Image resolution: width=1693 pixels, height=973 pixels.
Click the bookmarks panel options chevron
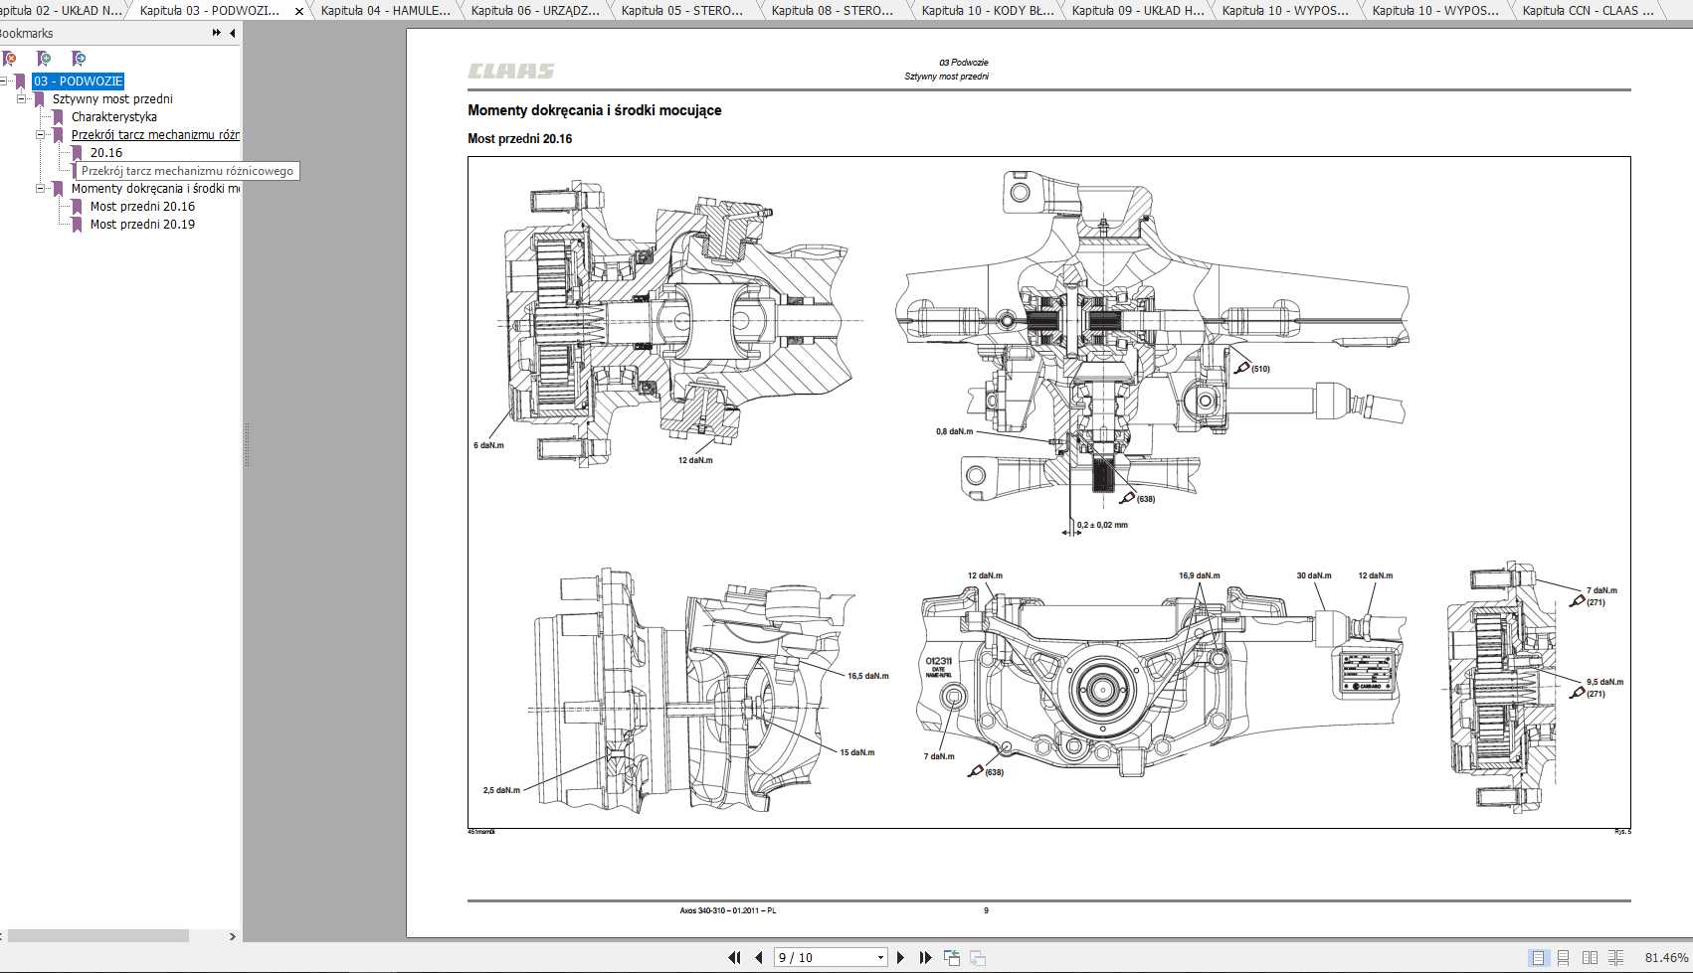pyautogui.click(x=215, y=31)
